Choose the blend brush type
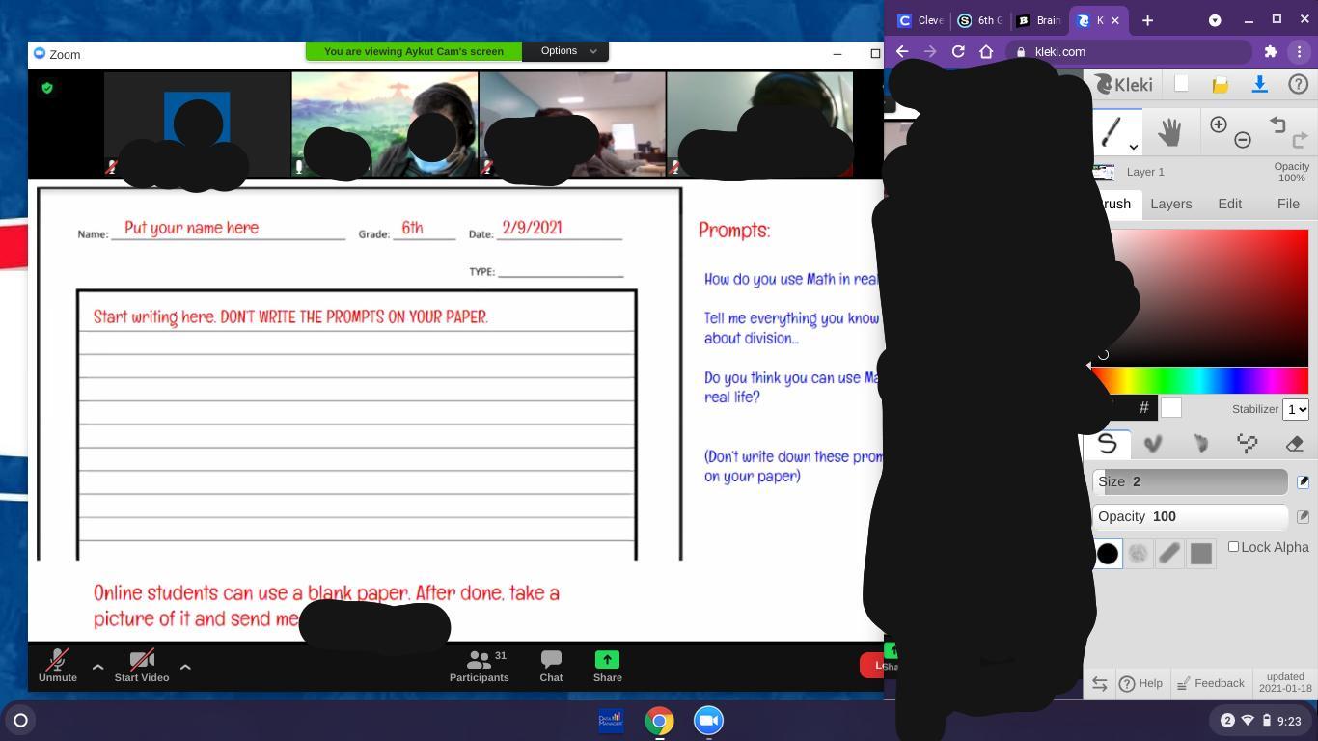The height and width of the screenshot is (741, 1318). click(1153, 443)
